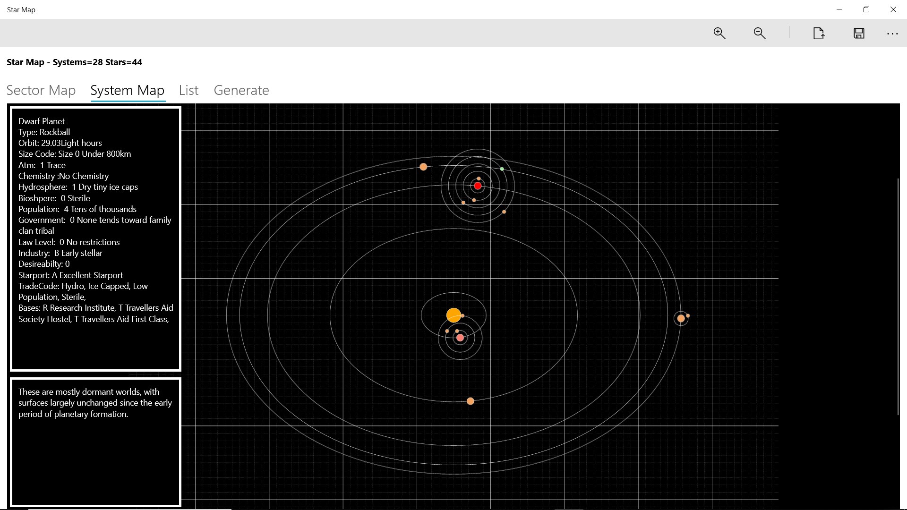Switch to the Sector Map tab
This screenshot has width=907, height=510.
coord(41,90)
